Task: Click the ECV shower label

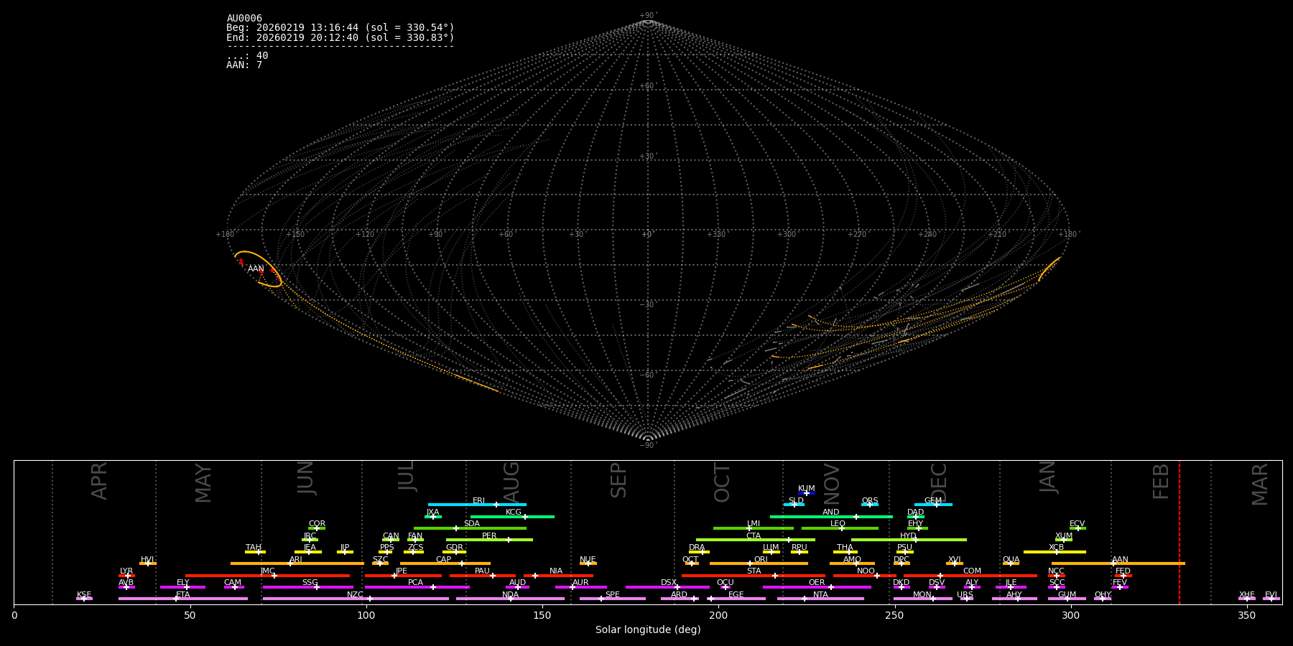Action: click(x=1077, y=524)
